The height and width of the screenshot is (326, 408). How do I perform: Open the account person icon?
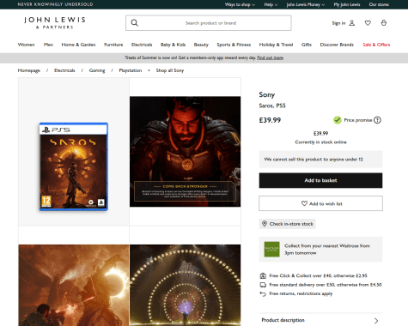click(352, 23)
